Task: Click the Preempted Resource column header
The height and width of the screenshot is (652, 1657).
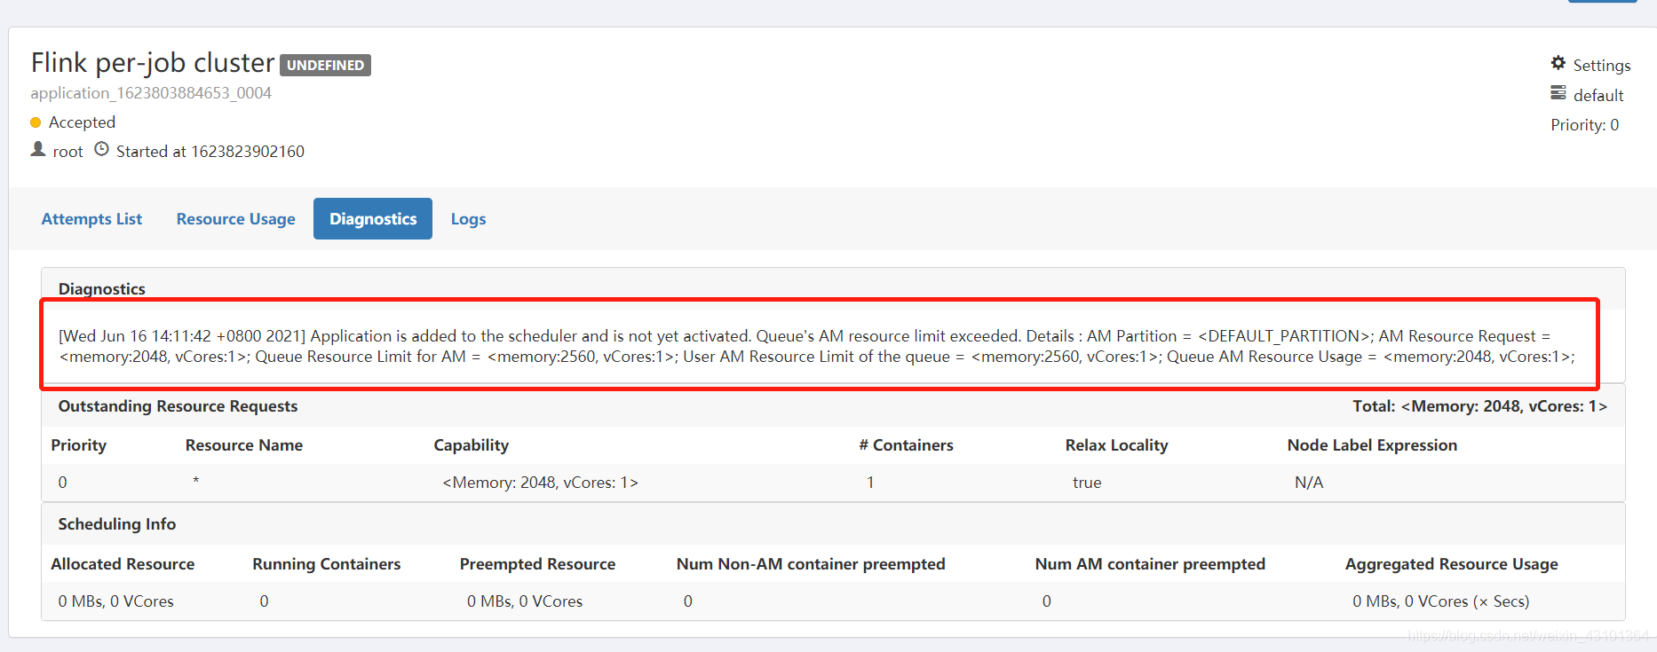Action: [537, 564]
